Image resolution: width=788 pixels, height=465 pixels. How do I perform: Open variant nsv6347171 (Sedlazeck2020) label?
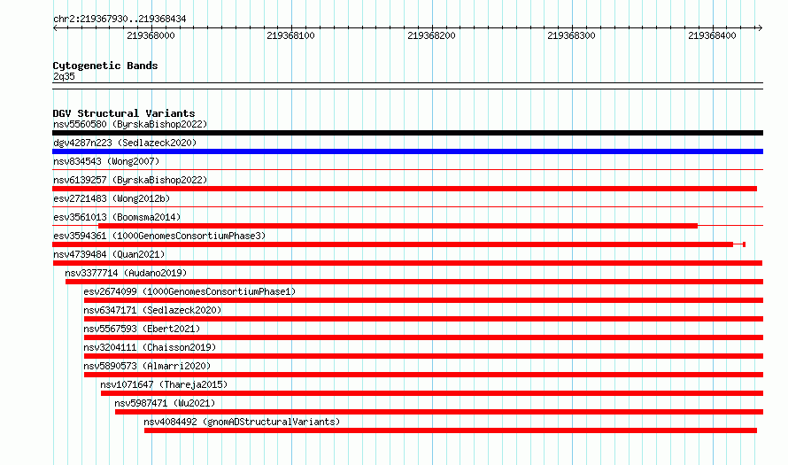[x=152, y=310]
